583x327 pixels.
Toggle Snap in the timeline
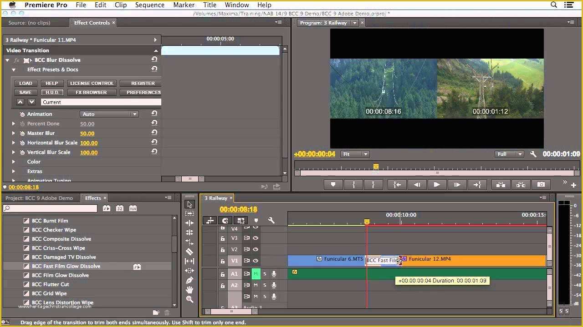point(225,220)
